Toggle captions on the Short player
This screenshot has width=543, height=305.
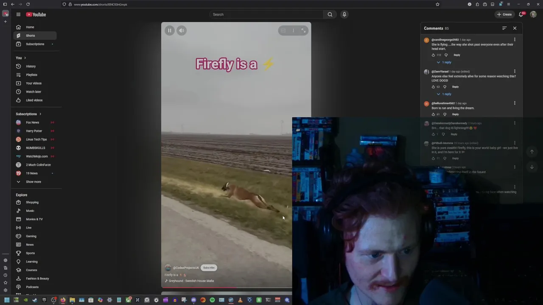click(283, 30)
